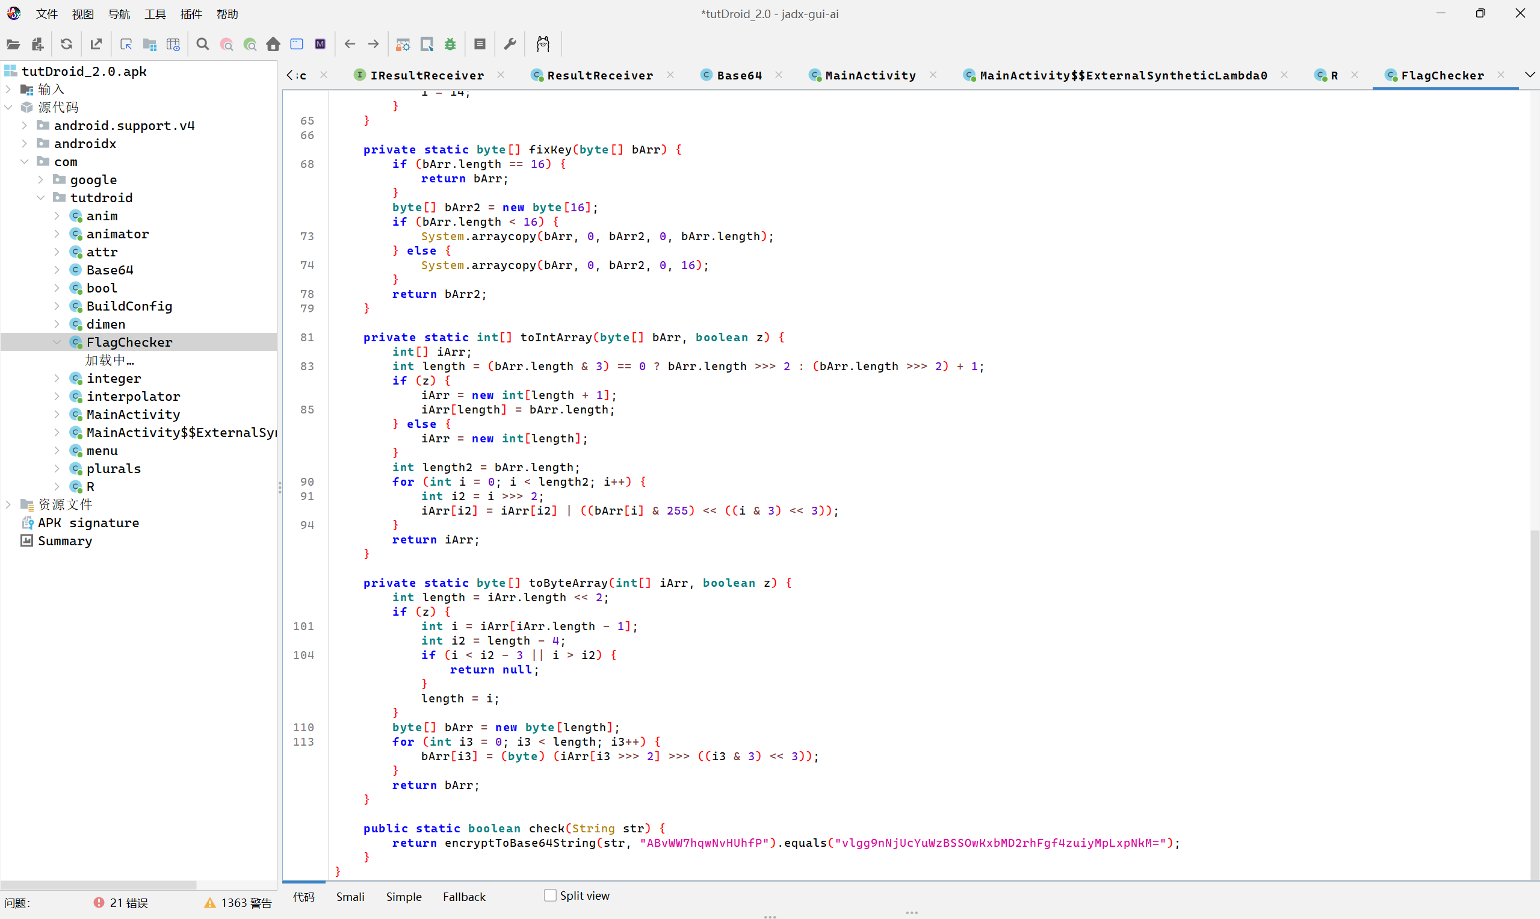Viewport: 1540px width, 919px height.
Task: Select the 代码 view tab
Action: pos(303,896)
